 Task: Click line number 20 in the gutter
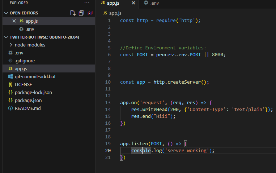(108, 151)
